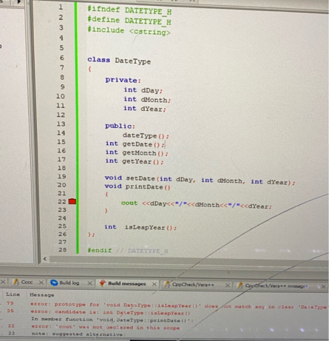Select the prototype isLeapYear error message

(179, 305)
